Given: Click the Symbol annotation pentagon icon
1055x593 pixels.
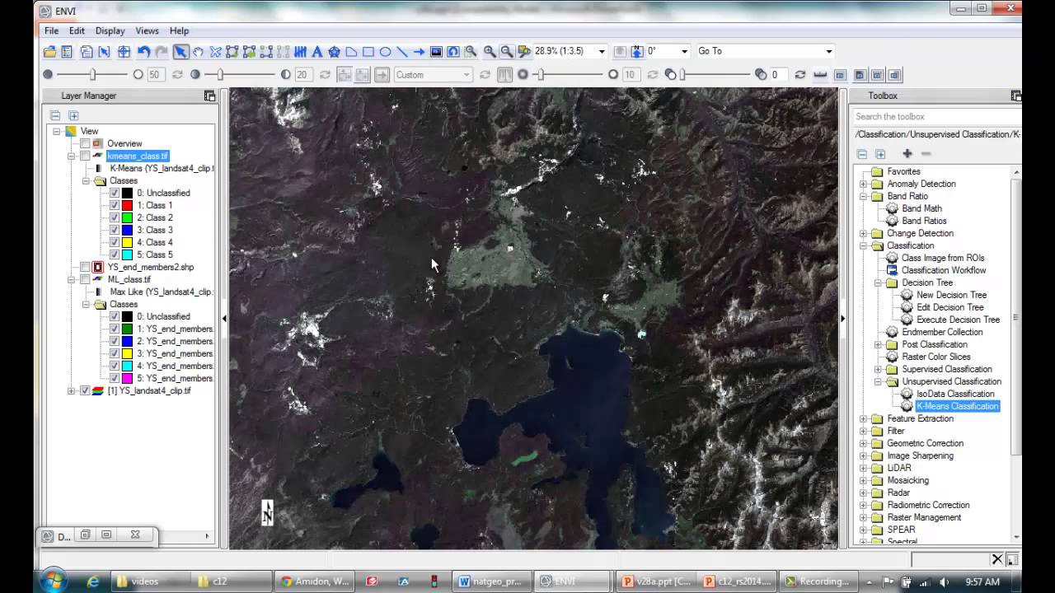Looking at the screenshot, I should [x=334, y=52].
